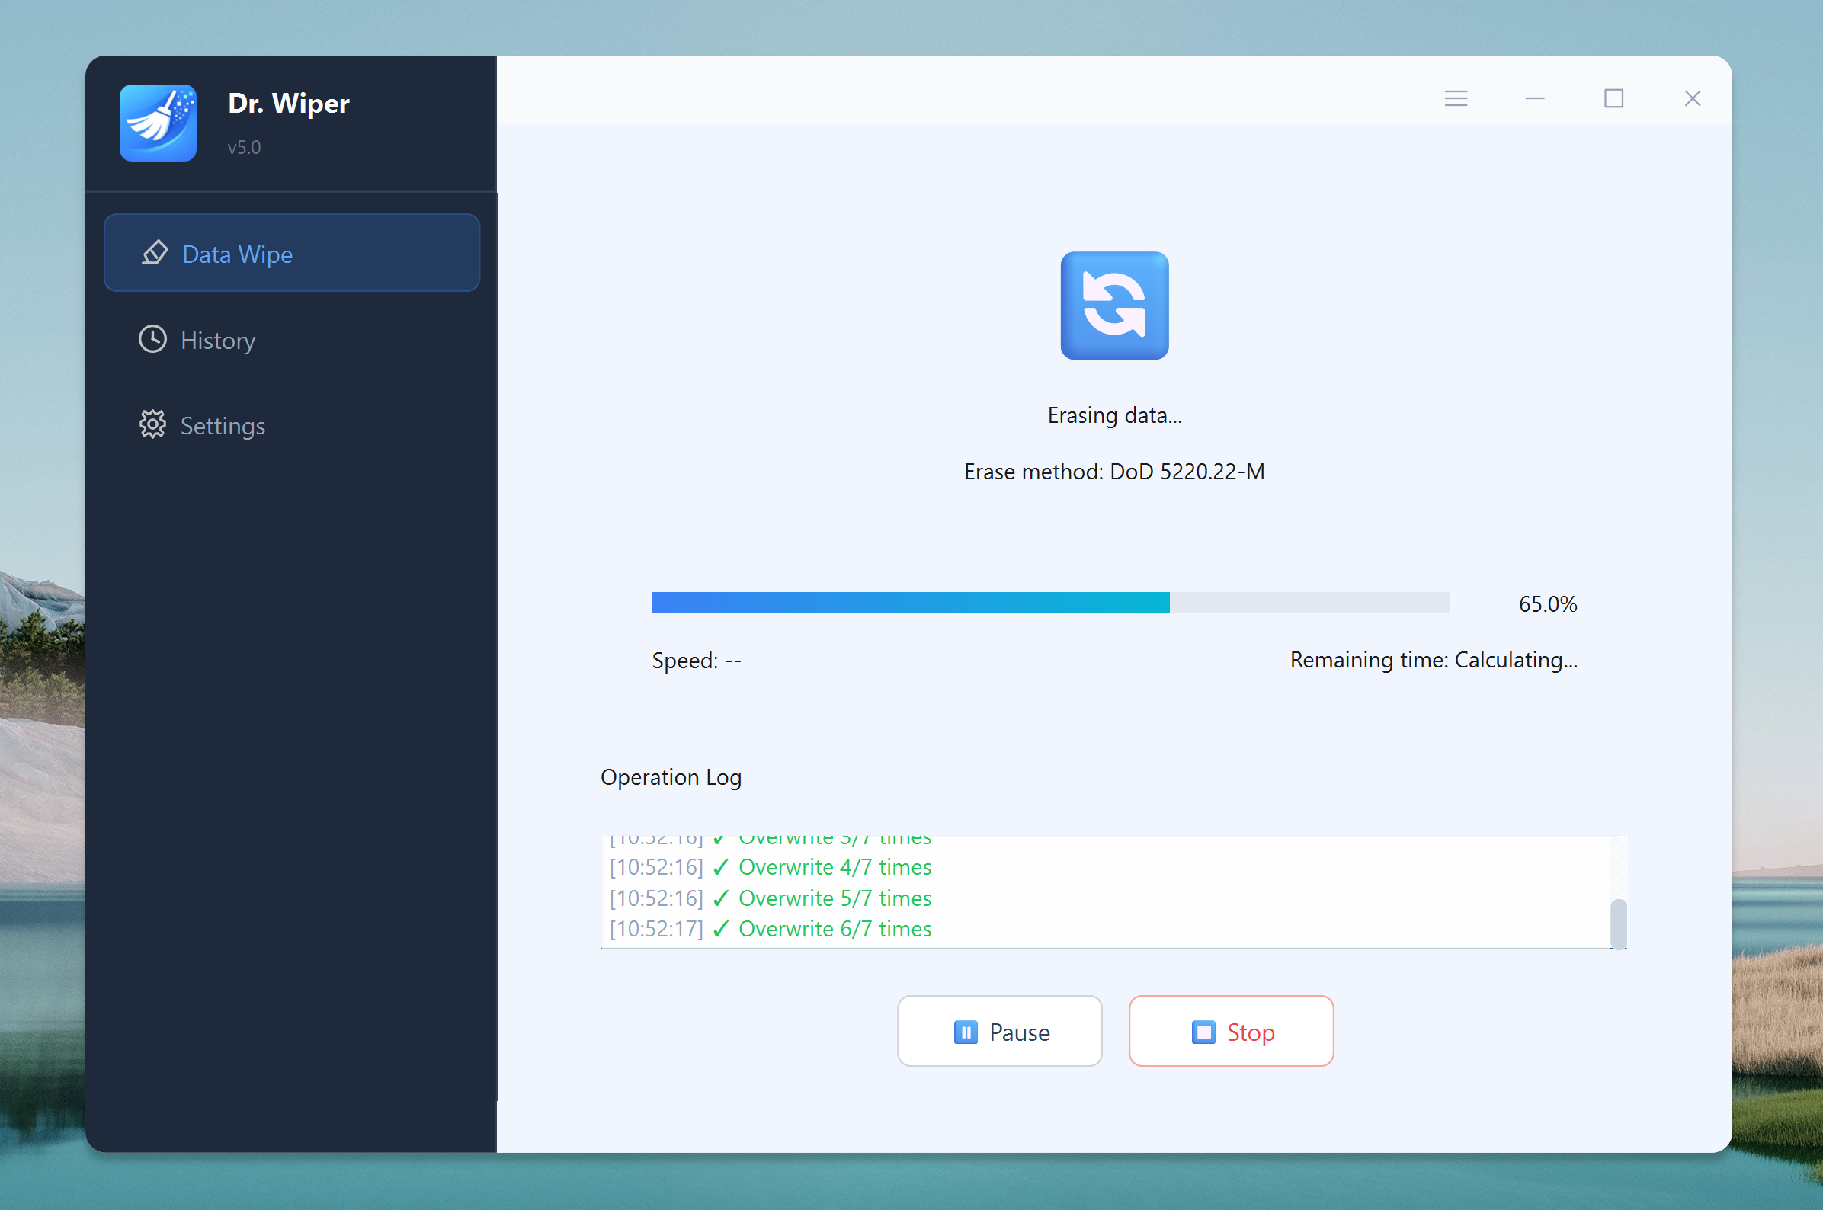Select the Overwrite 4/7 times log entry
The height and width of the screenshot is (1210, 1823).
835,867
